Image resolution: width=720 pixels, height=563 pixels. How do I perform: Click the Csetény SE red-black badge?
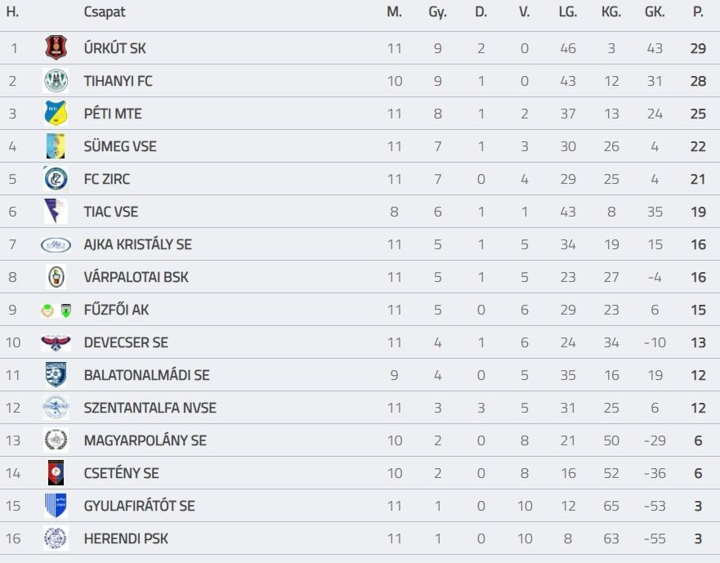tap(56, 473)
